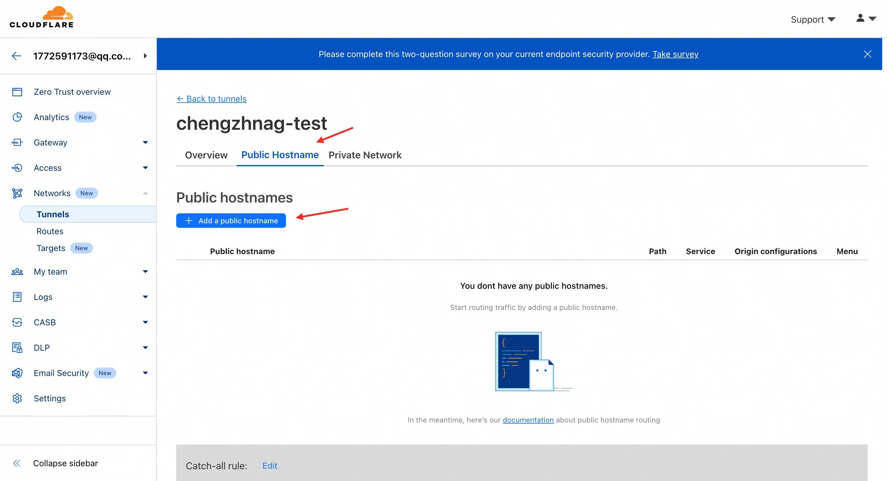Expand the CASB sidebar section

coord(145,322)
